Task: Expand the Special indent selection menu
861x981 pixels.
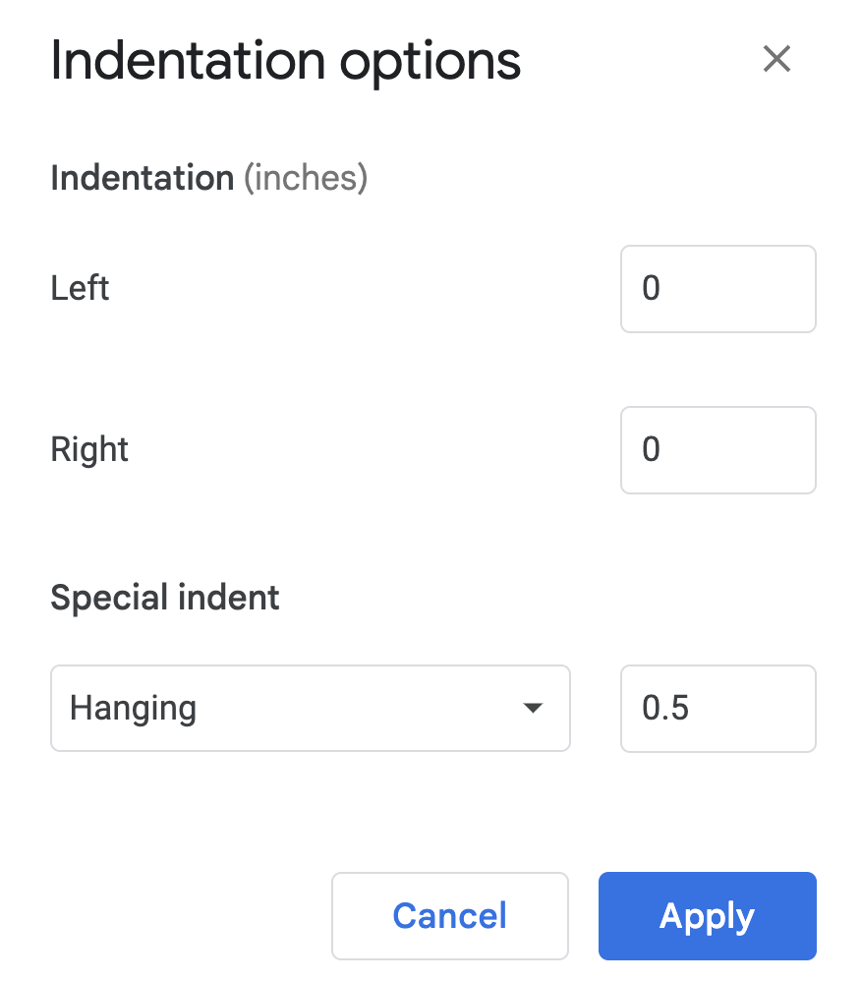Action: coord(311,708)
